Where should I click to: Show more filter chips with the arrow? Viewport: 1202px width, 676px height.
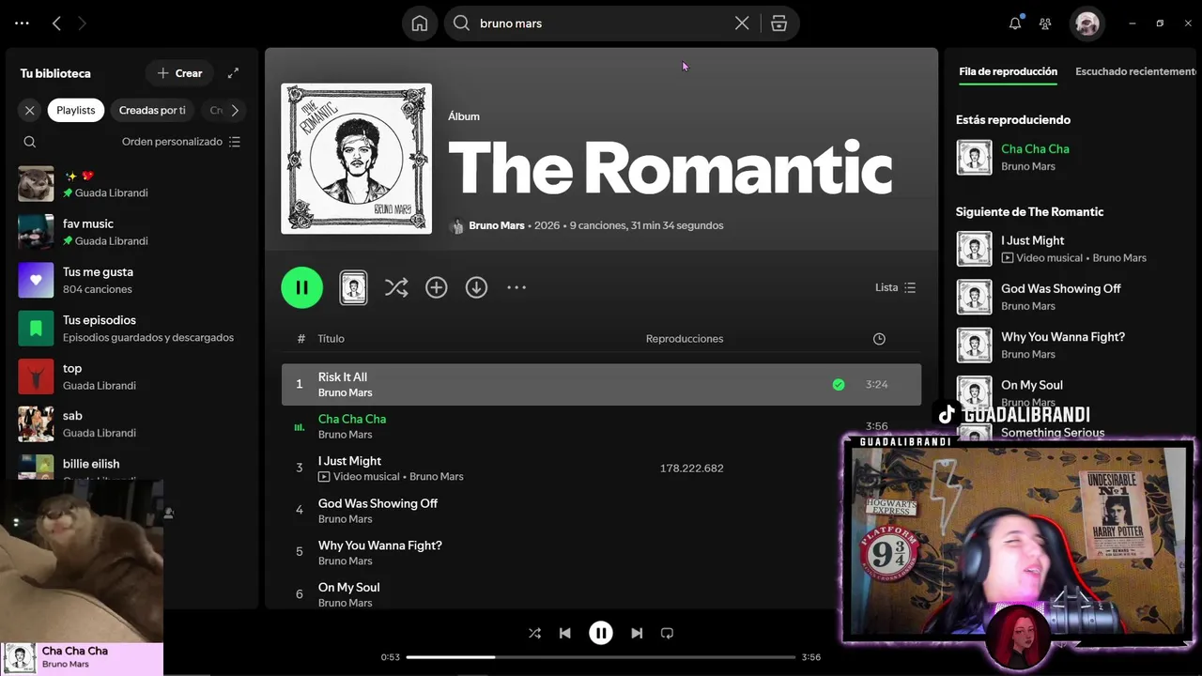coord(235,110)
